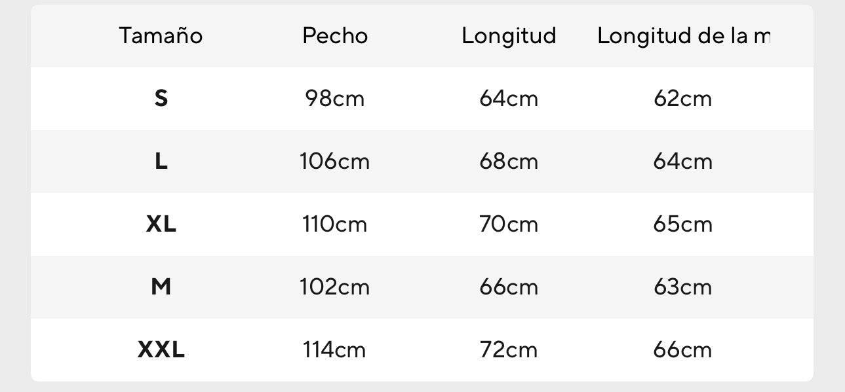845x392 pixels.
Task: Click the 65cm sleeve length value
Action: tap(682, 224)
